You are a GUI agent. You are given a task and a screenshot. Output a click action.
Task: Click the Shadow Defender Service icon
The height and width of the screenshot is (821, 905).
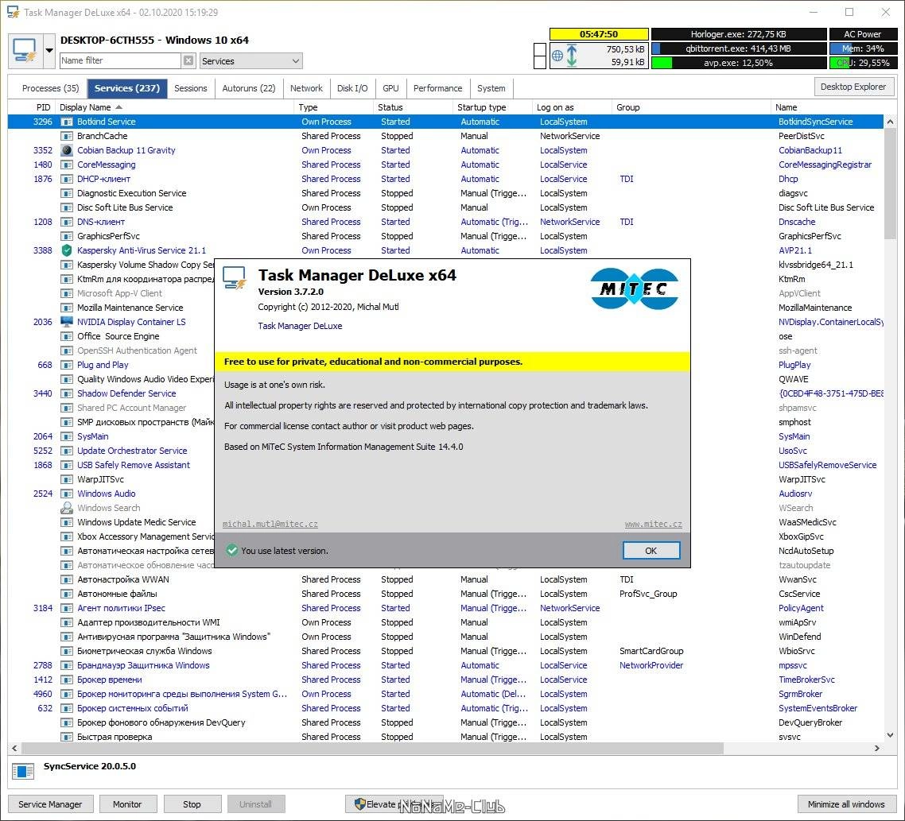tap(67, 393)
